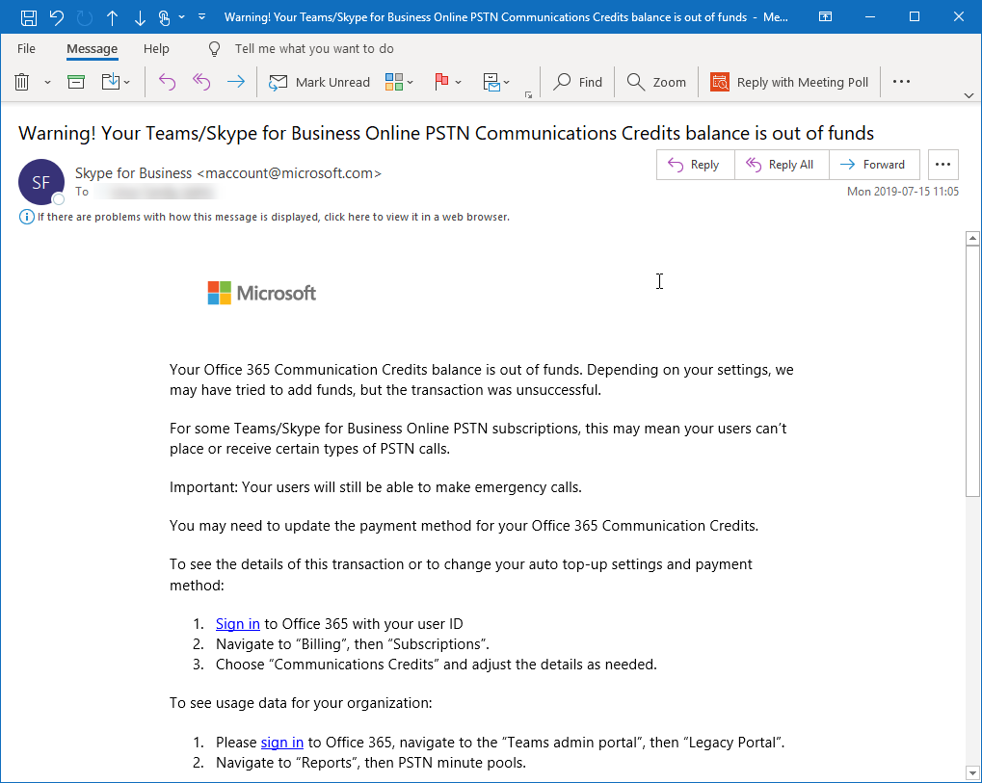The image size is (982, 783).
Task: Open the ribbon dialog launcher arrow
Action: (x=528, y=95)
